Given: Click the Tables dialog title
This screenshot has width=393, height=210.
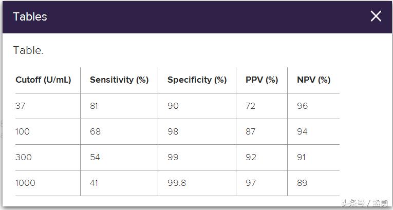Looking at the screenshot, I should click(x=30, y=16).
